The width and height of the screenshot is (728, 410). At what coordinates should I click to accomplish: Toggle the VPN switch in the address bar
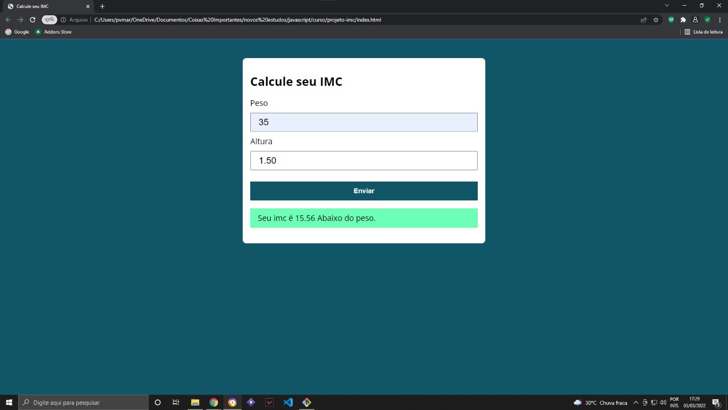[49, 19]
